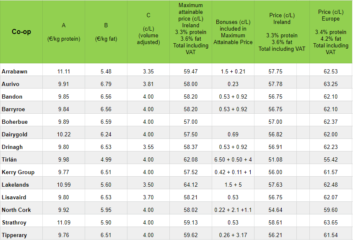
Task: Click the C volume adjusted header
Action: [148, 32]
